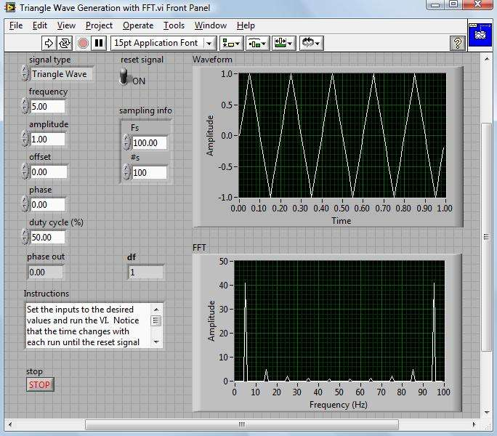The height and width of the screenshot is (436, 497).
Task: Click the offset input field
Action: 49,172
